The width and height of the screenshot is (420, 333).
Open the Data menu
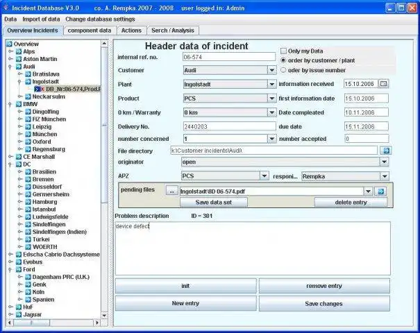pyautogui.click(x=10, y=19)
